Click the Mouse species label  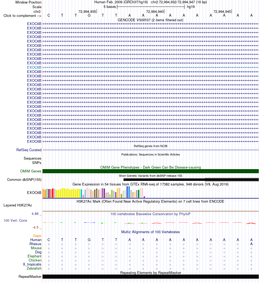[36, 248]
